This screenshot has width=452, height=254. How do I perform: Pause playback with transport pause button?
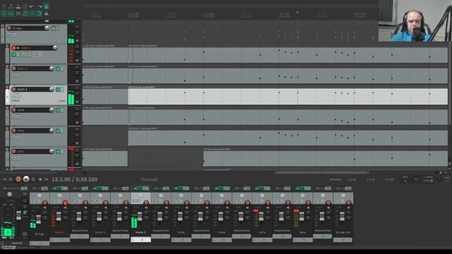click(x=47, y=179)
